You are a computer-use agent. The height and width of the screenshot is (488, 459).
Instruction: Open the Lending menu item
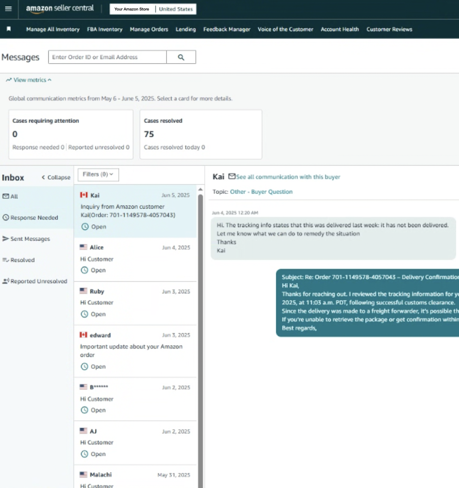[x=186, y=29]
